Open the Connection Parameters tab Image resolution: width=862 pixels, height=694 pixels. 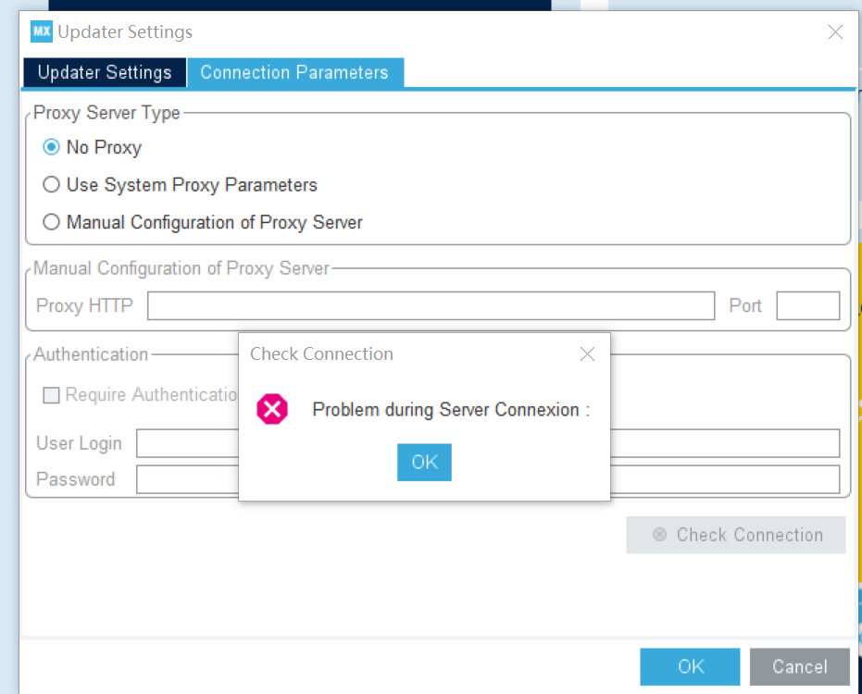295,72
